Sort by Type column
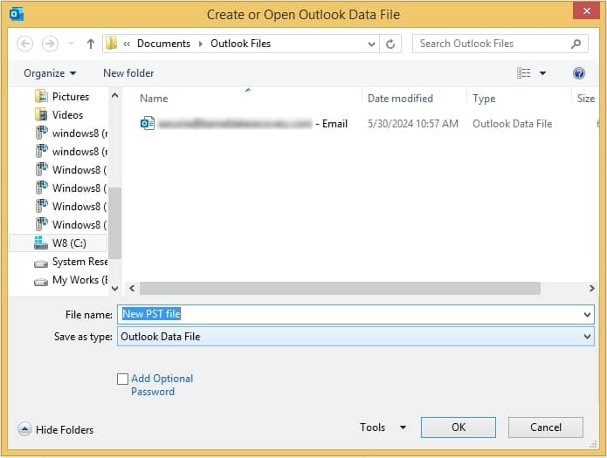The image size is (607, 458). [x=484, y=99]
